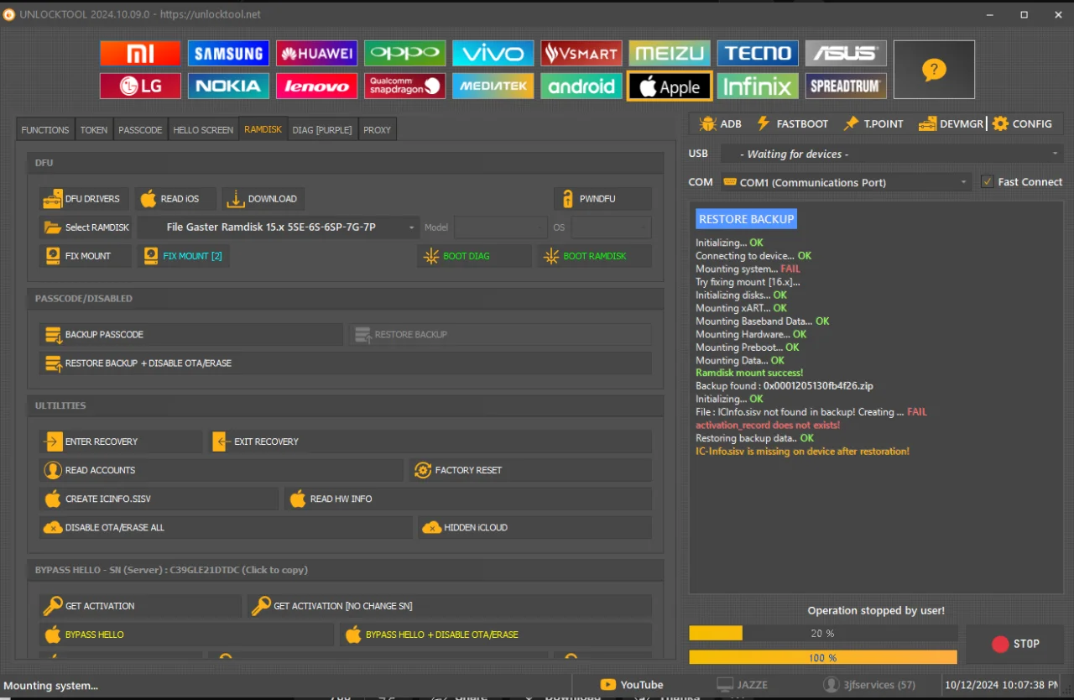Viewport: 1074px width, 700px height.
Task: Open the COM port dropdown
Action: point(846,182)
